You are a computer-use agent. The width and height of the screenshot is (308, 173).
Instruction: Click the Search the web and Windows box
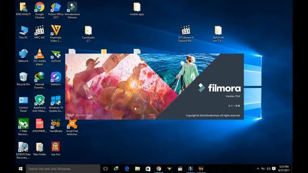coord(63,169)
